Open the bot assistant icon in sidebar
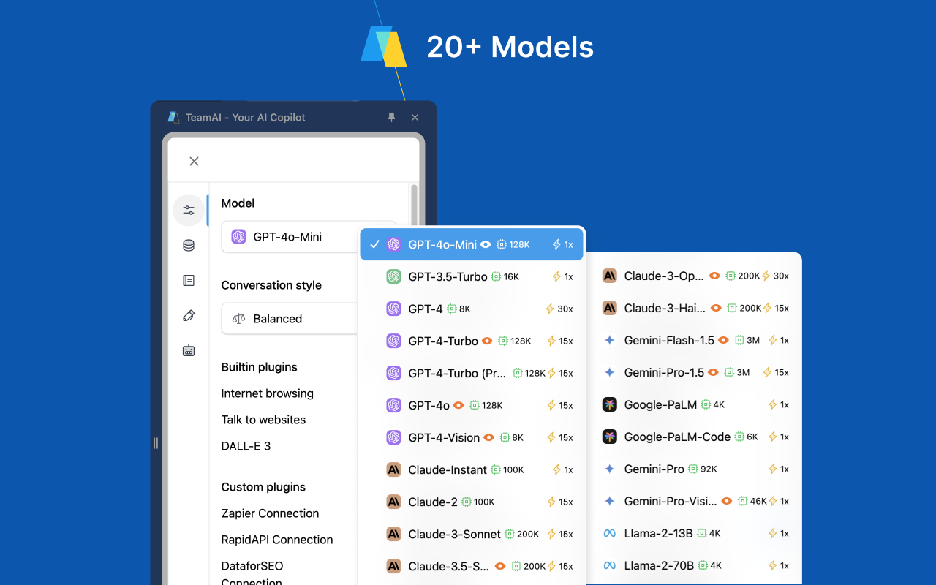Screen dimensions: 936x585 tap(189, 350)
